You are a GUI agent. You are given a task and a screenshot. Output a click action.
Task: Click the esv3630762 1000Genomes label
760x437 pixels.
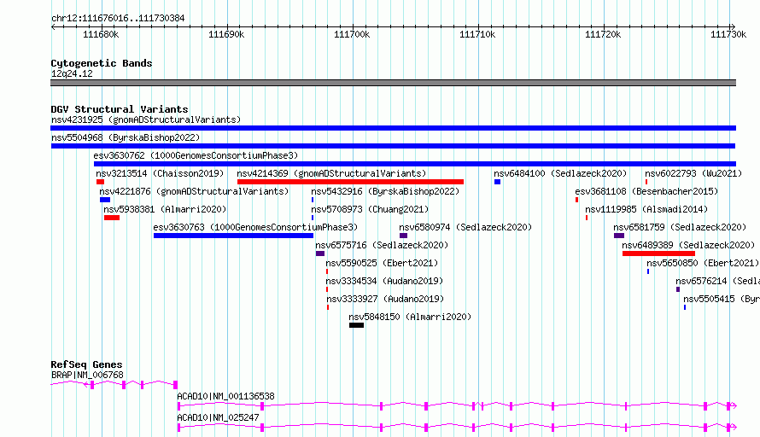[196, 155]
